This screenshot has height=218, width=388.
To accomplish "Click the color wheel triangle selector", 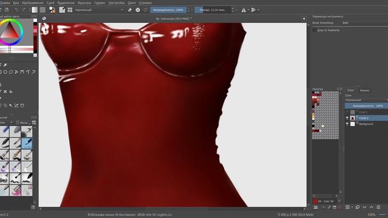I will 10,31.
